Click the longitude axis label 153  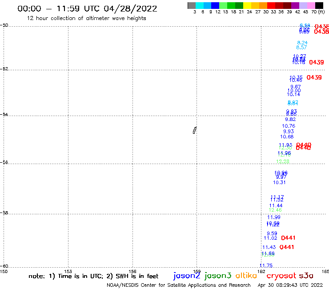coord(68,271)
